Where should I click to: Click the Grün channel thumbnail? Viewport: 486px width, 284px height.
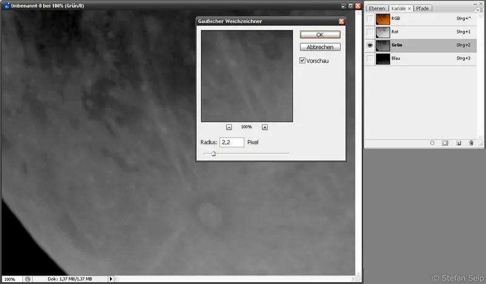(x=383, y=46)
